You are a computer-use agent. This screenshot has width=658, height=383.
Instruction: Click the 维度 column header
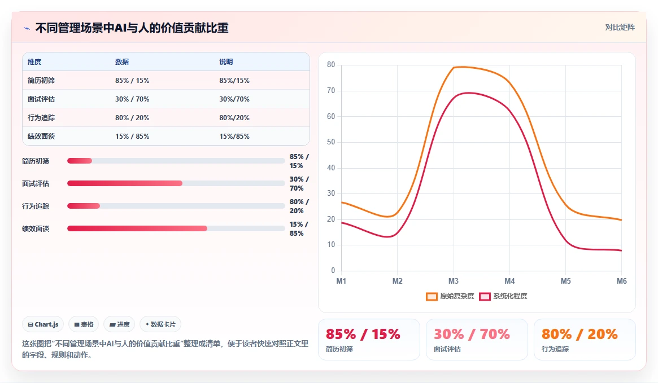[34, 62]
